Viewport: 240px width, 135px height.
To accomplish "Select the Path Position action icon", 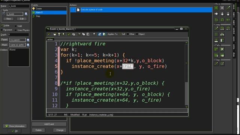I will point(216,55).
